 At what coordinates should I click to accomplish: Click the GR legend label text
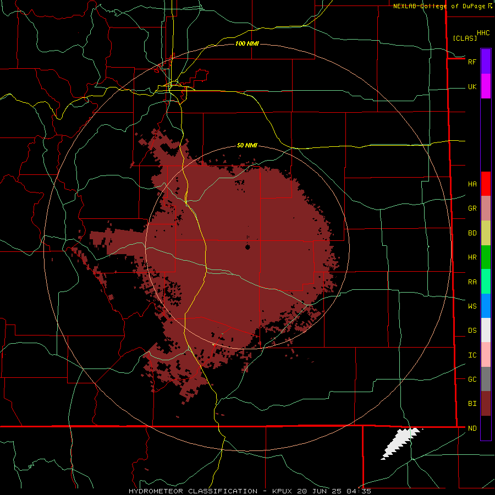(x=472, y=208)
